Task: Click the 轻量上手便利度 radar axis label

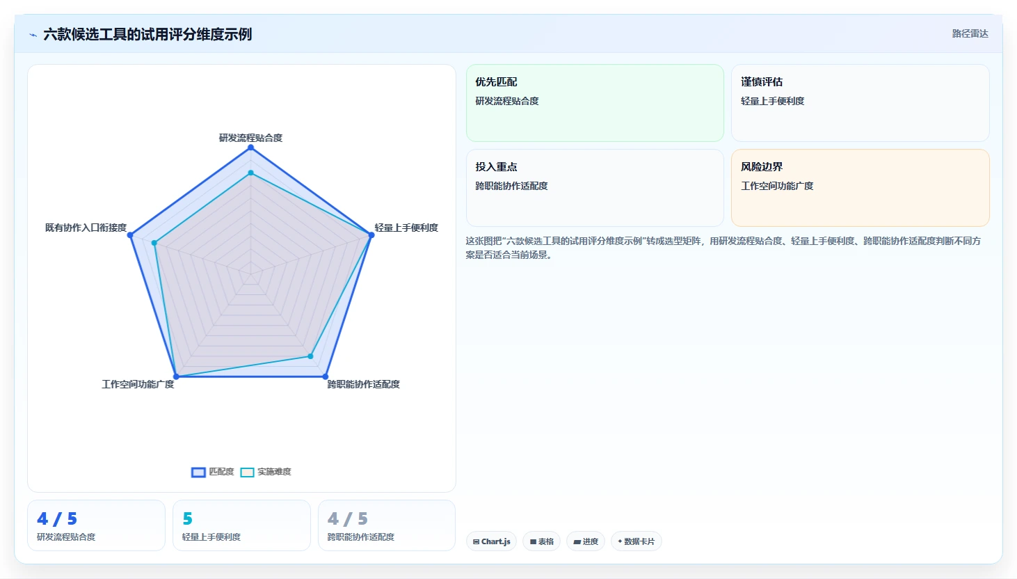Action: click(406, 228)
